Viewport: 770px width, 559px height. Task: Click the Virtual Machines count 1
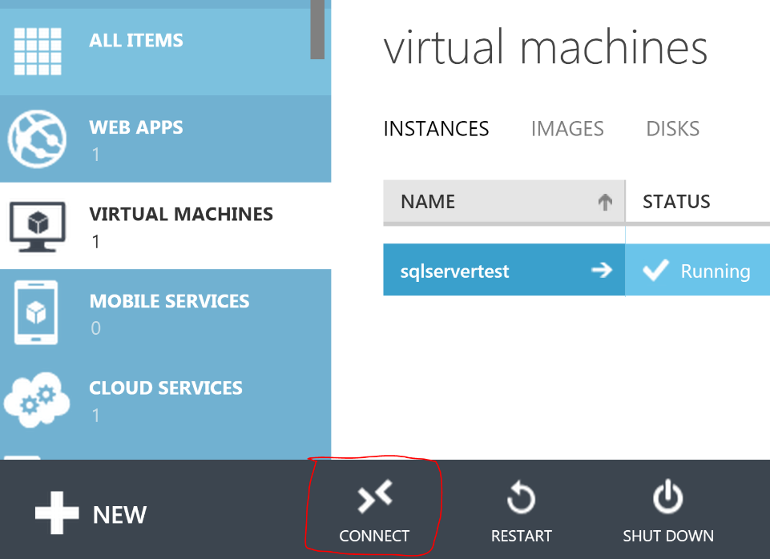[x=96, y=242]
